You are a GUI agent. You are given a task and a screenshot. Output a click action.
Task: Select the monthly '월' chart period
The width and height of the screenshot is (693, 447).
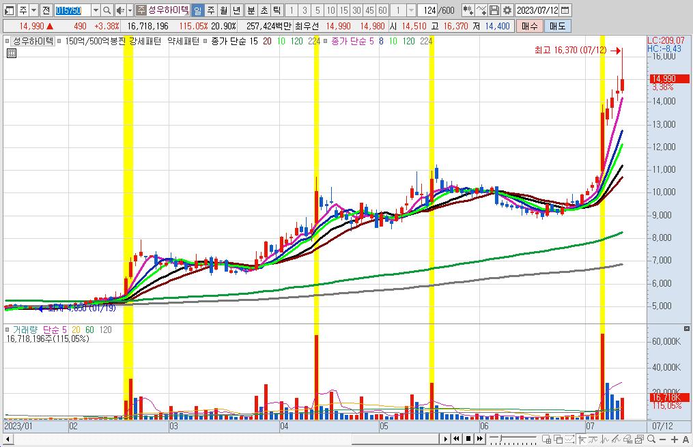coord(224,10)
